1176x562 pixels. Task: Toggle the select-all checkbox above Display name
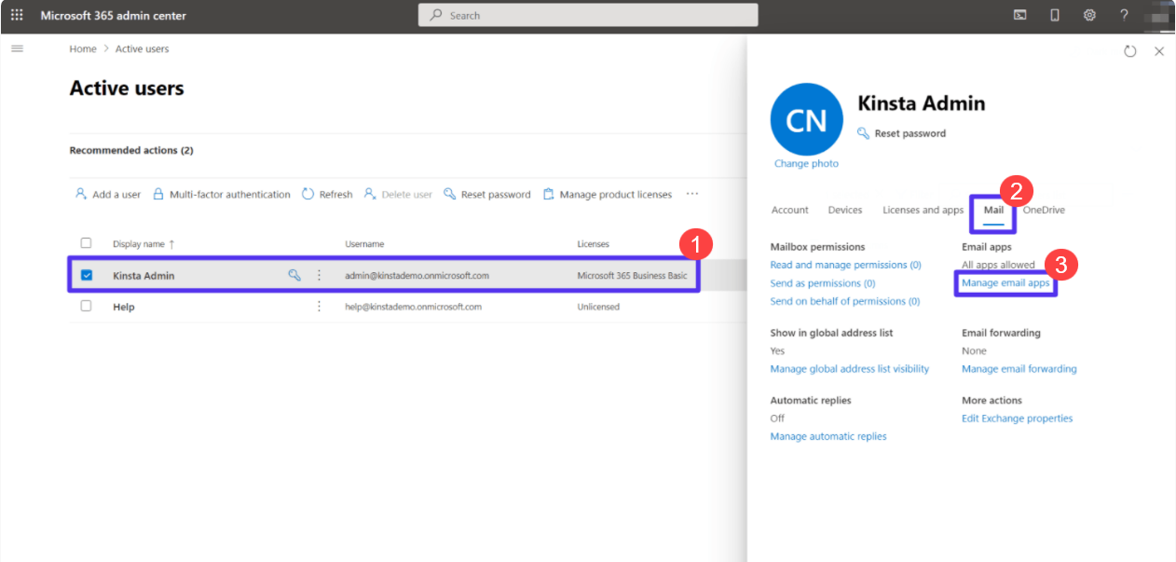click(x=86, y=242)
